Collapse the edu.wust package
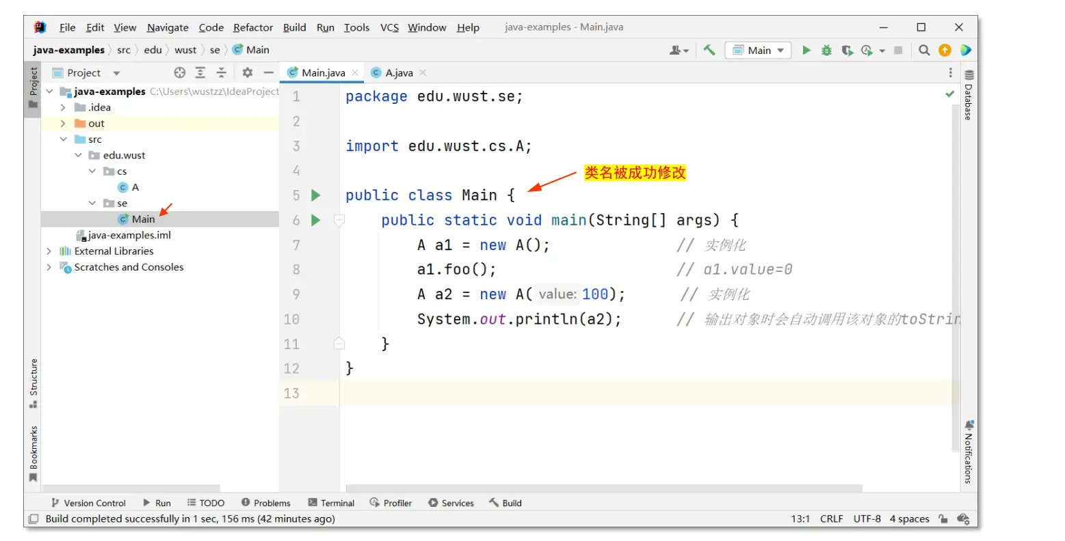Viewport: 1065px width, 541px height. 78,155
